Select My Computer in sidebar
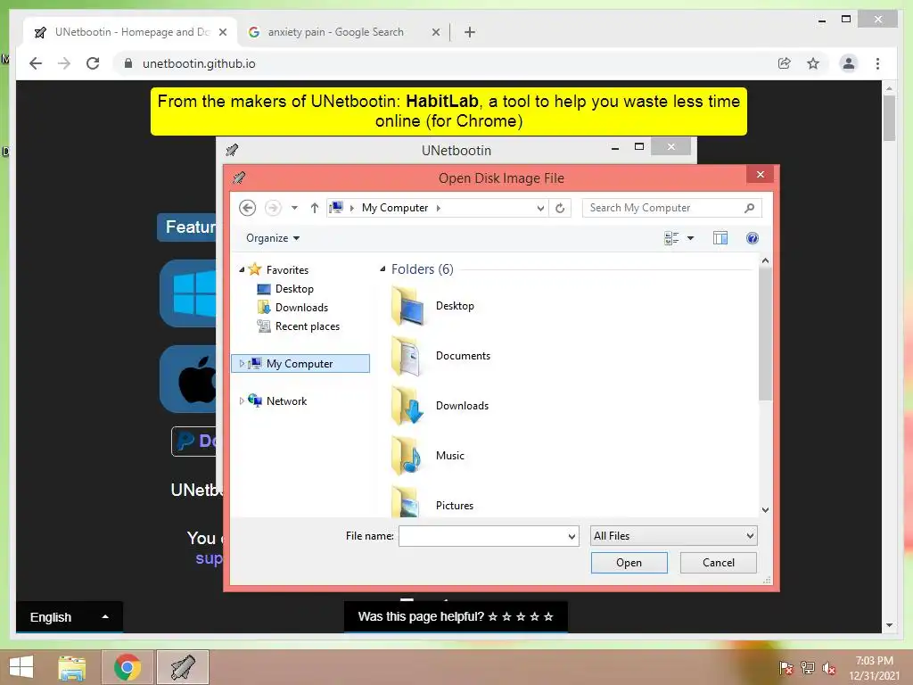The image size is (913, 685). click(300, 364)
